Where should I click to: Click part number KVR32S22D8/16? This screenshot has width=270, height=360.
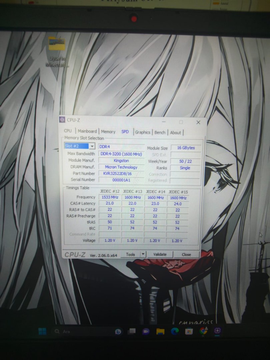pyautogui.click(x=121, y=174)
